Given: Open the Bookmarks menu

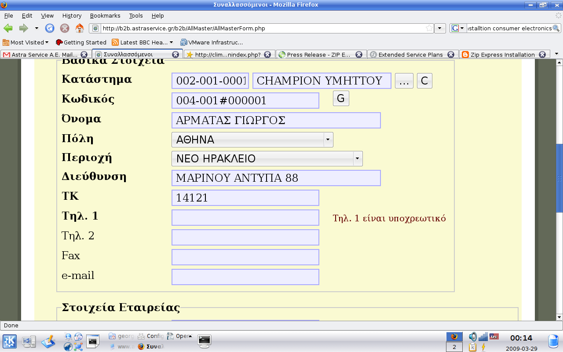Looking at the screenshot, I should (x=105, y=15).
